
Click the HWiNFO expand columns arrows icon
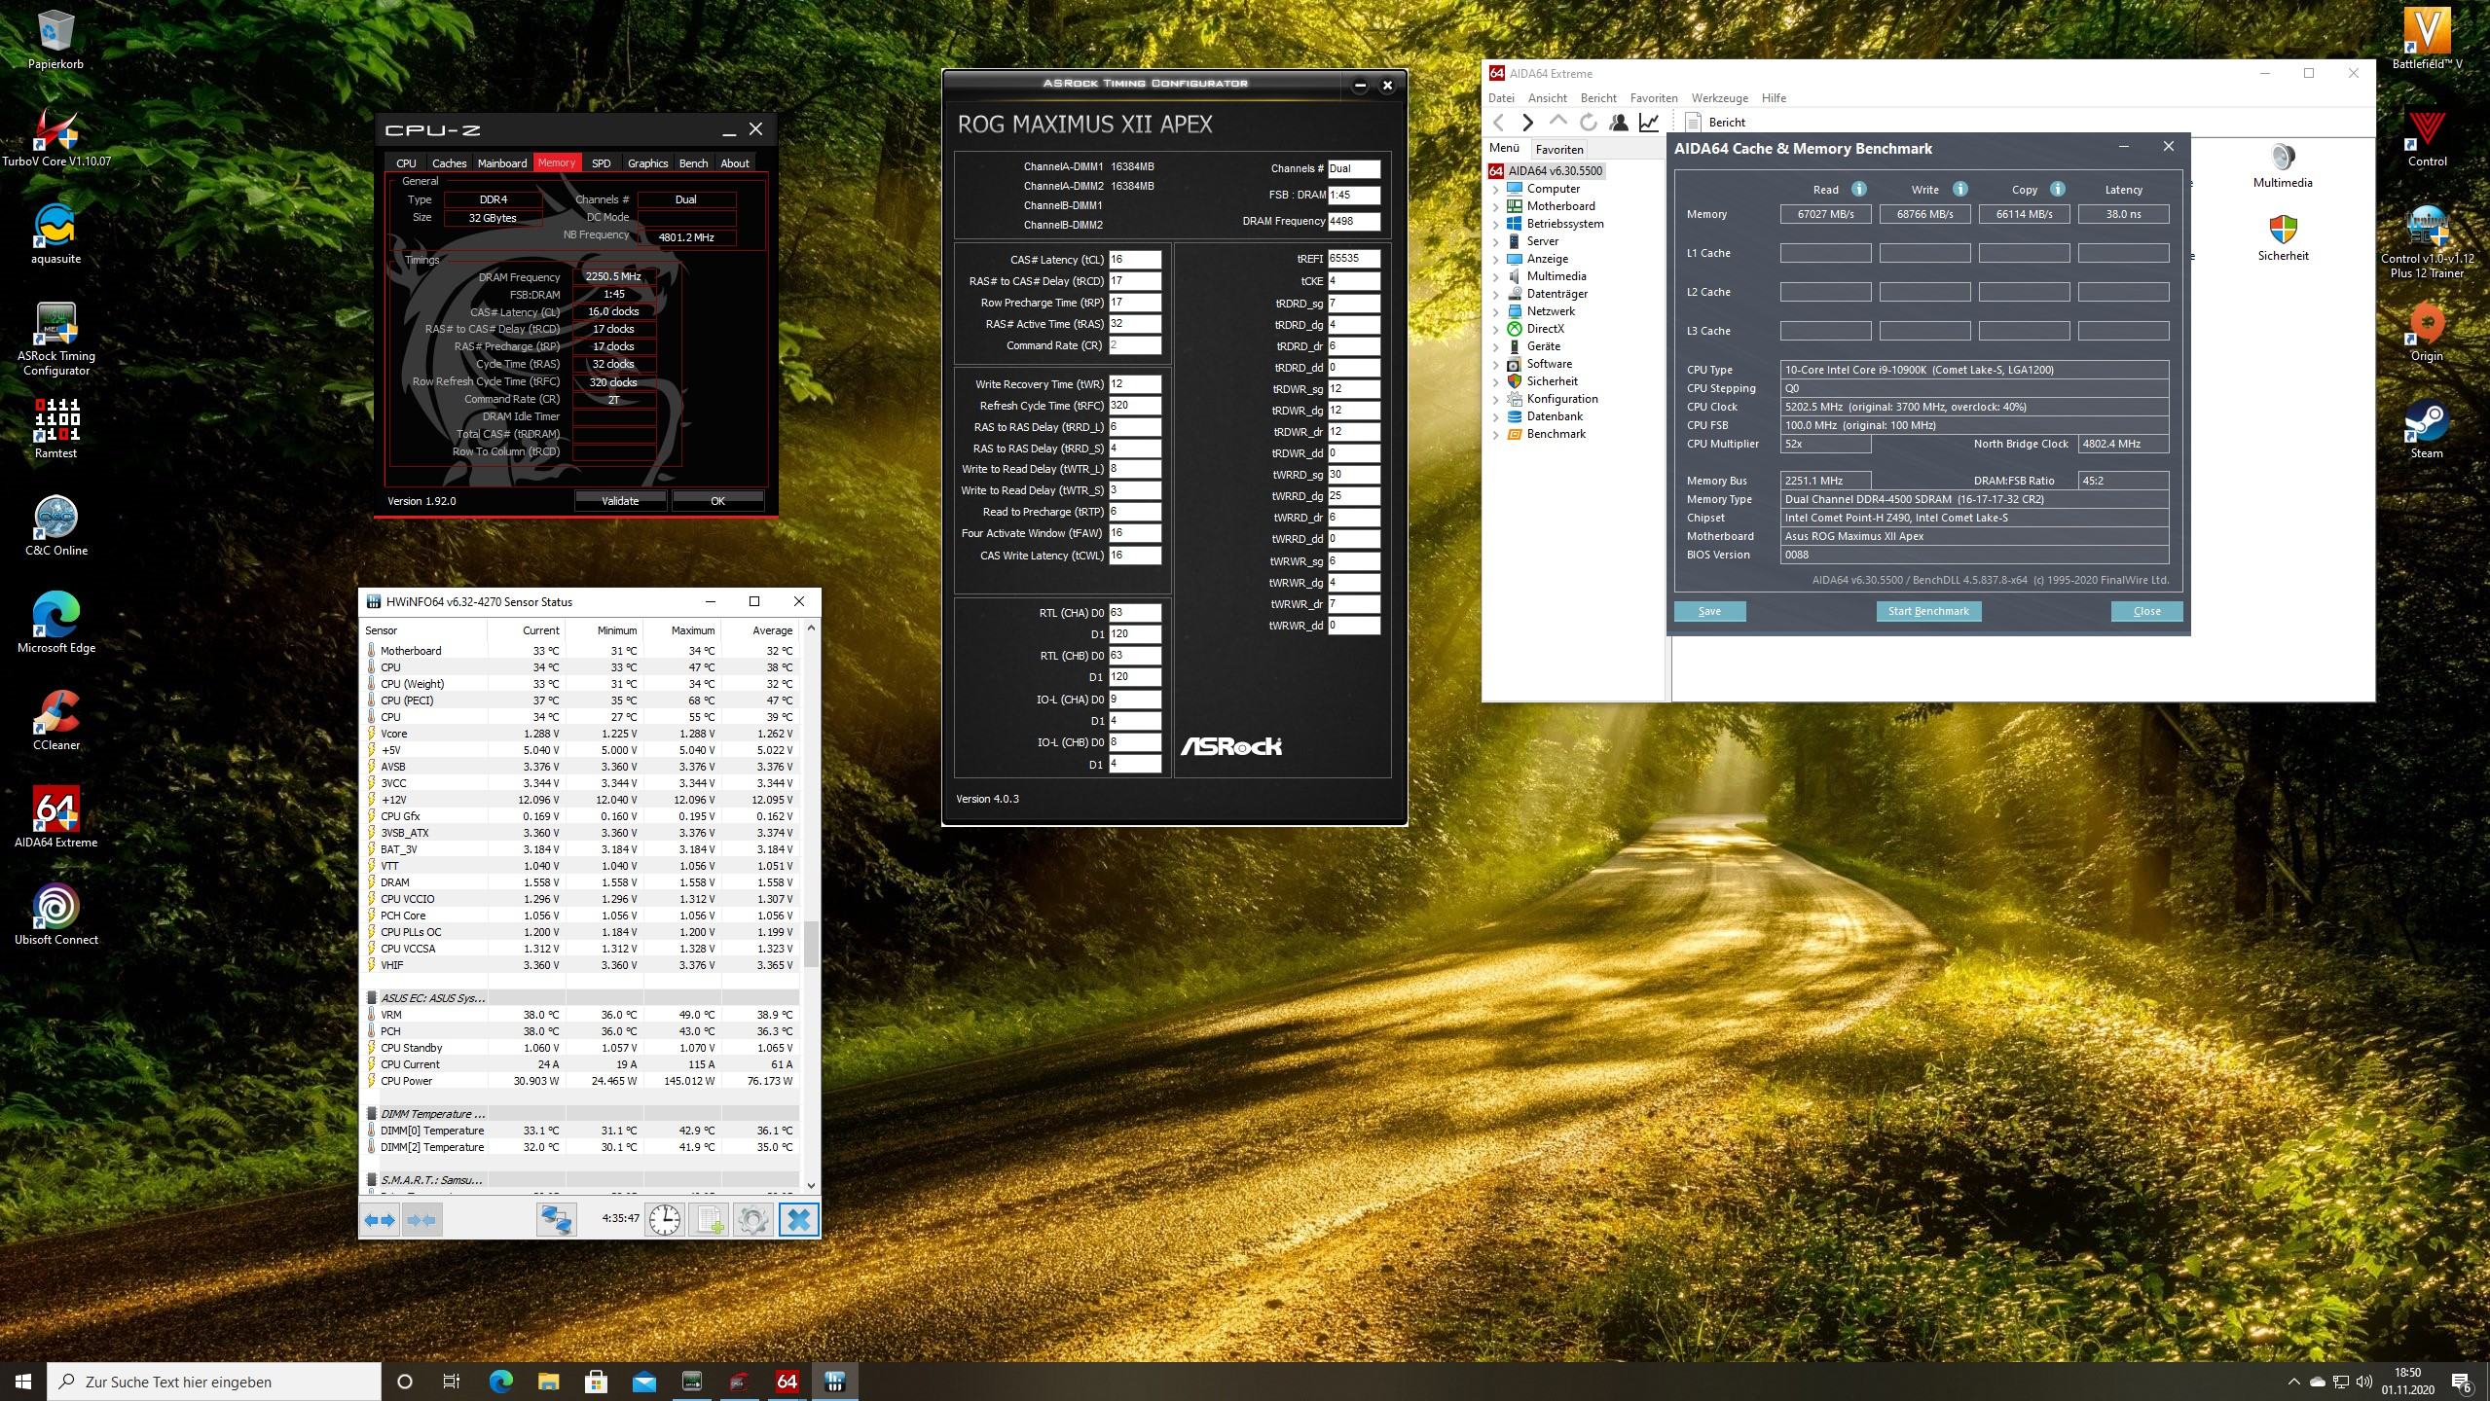tap(380, 1220)
